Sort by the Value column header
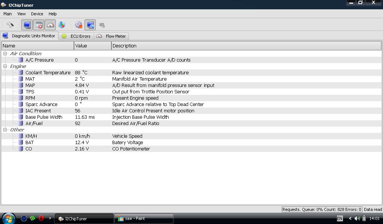Viewport: 383px width, 224px height. pyautogui.click(x=93, y=46)
